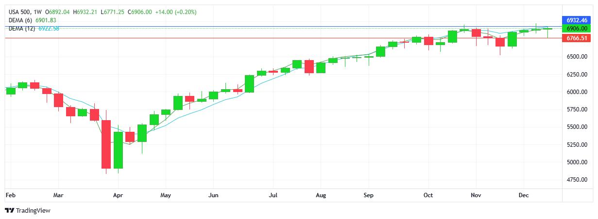The width and height of the screenshot is (598, 219).
Task: Click the green 6906.00 current price label
Action: (x=577, y=29)
